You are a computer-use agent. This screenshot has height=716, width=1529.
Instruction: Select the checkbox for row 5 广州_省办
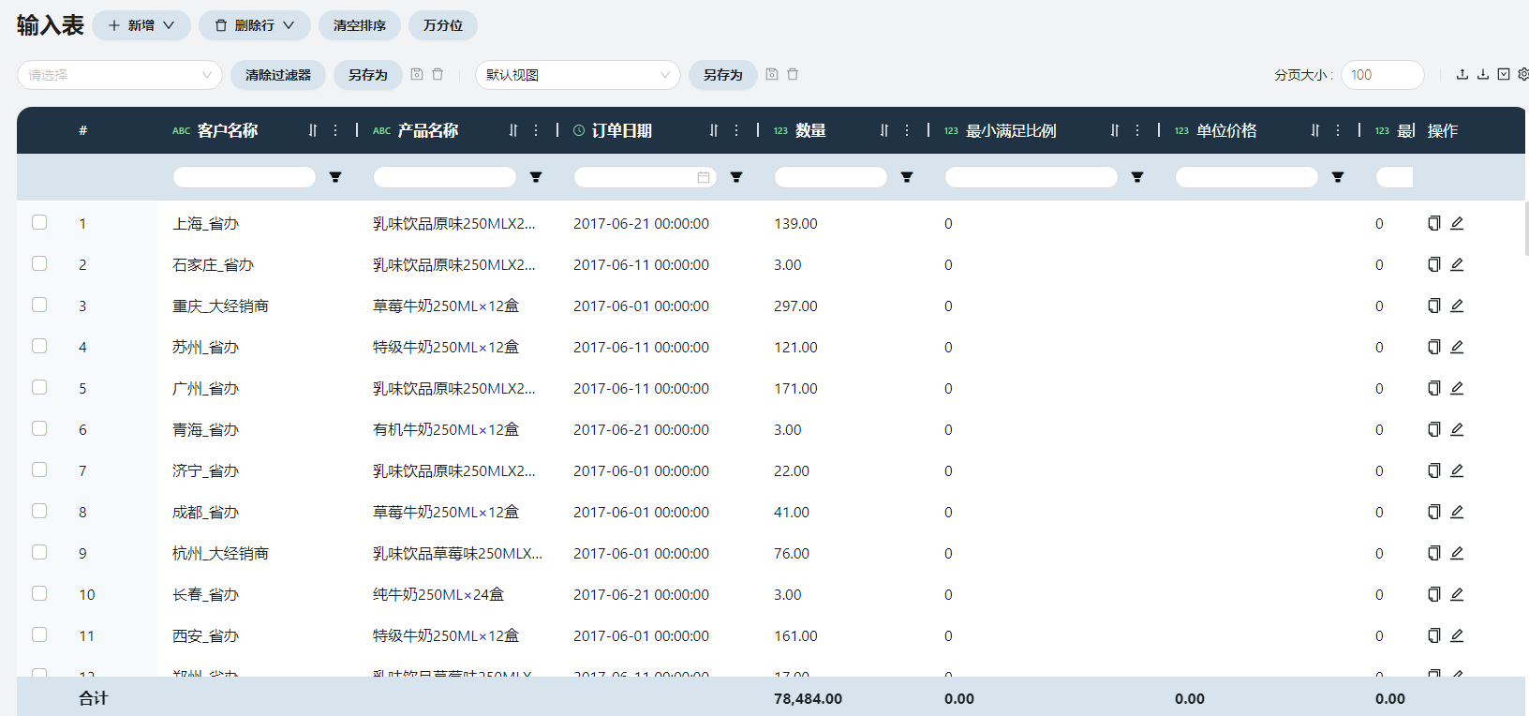coord(39,387)
